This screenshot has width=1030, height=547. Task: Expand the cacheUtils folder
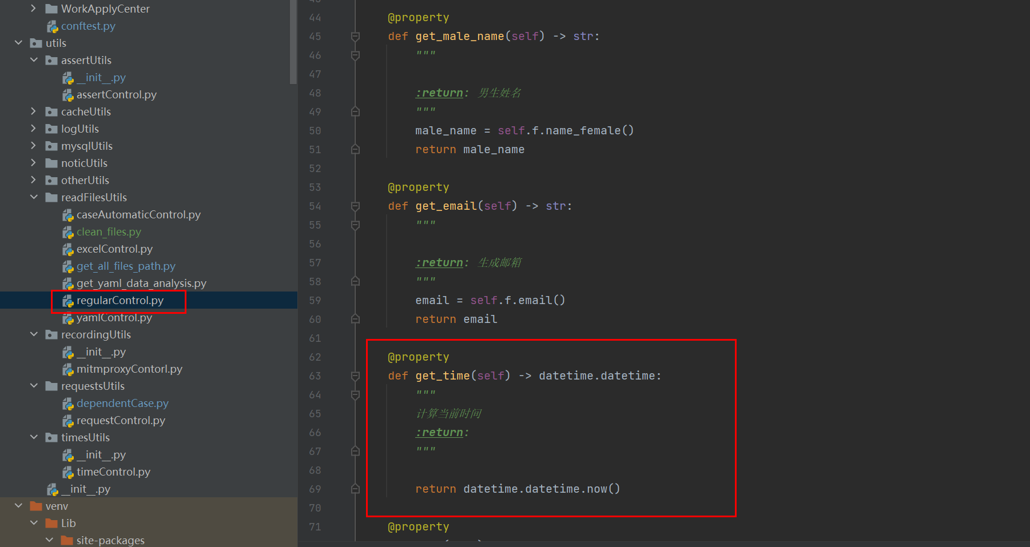tap(33, 111)
